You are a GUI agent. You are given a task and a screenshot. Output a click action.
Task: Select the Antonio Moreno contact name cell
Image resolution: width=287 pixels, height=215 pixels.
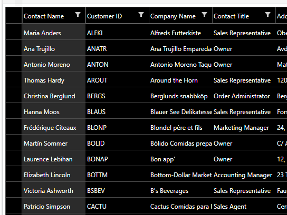point(54,64)
